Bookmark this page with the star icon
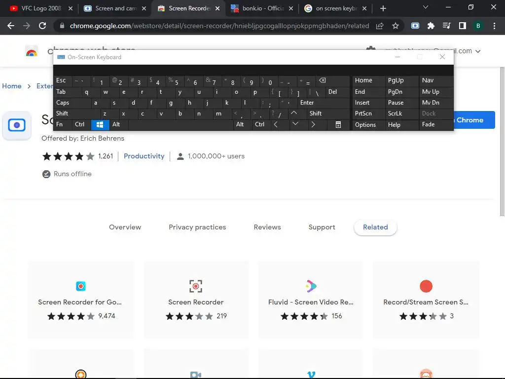Image resolution: width=505 pixels, height=379 pixels. tap(396, 26)
